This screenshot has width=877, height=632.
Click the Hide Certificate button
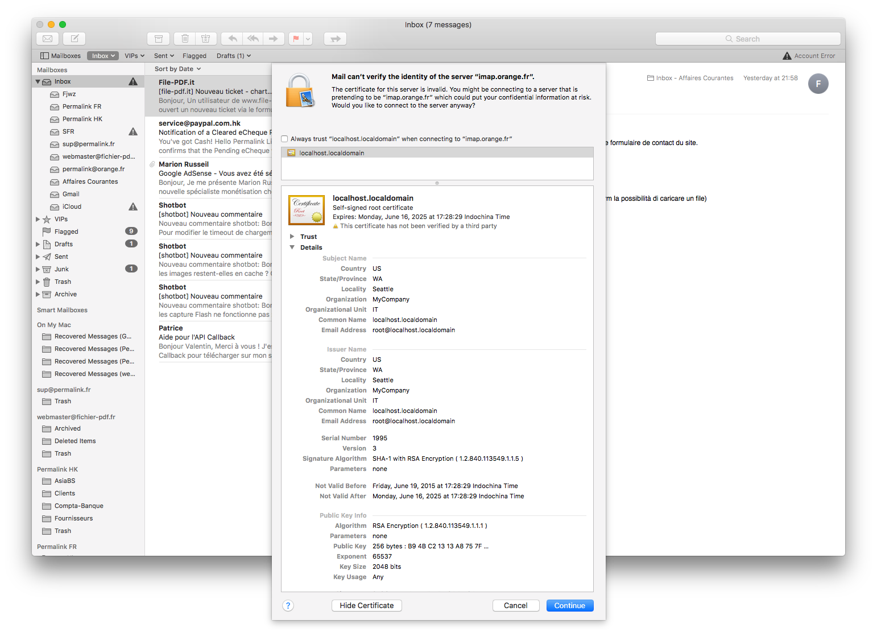(367, 606)
